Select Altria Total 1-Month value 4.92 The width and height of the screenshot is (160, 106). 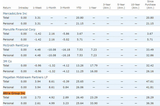coord(52,97)
